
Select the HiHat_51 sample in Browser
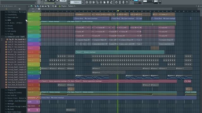pyautogui.click(x=17, y=47)
